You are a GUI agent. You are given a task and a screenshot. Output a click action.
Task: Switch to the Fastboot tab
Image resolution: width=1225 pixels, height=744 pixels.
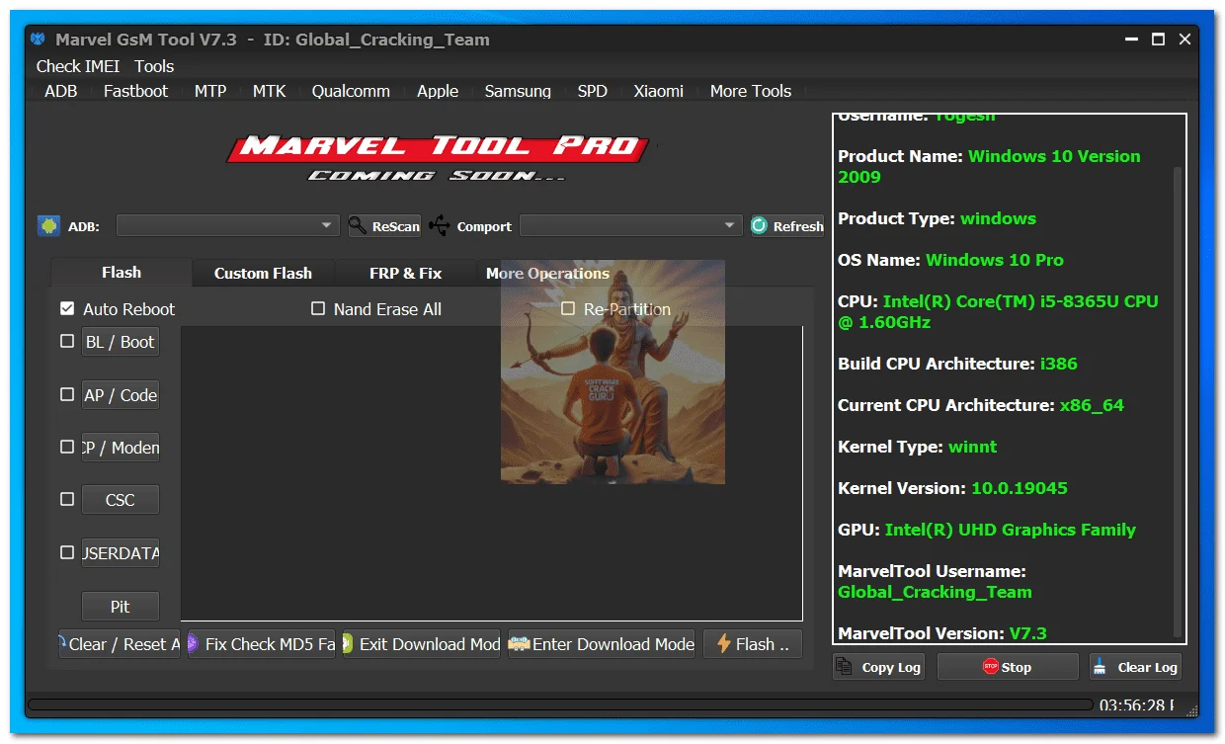[x=135, y=91]
